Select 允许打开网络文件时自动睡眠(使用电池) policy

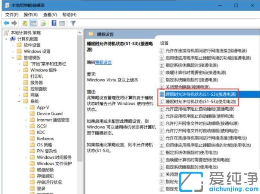[x=202, y=131]
